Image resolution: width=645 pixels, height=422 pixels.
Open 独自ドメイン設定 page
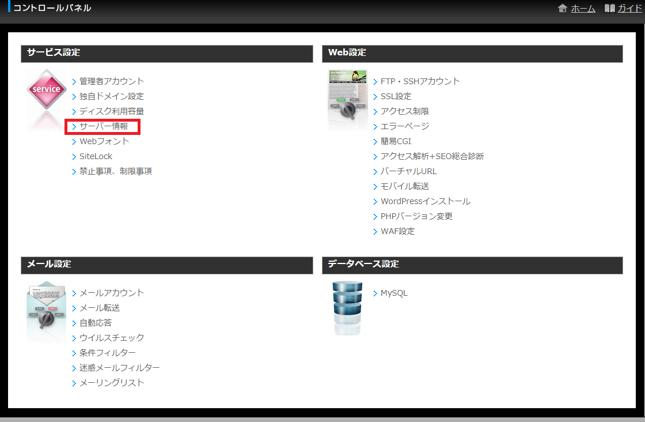click(x=112, y=96)
